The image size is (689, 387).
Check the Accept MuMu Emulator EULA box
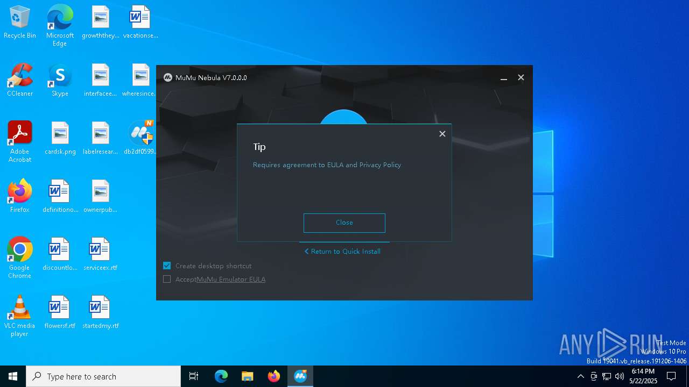[167, 279]
